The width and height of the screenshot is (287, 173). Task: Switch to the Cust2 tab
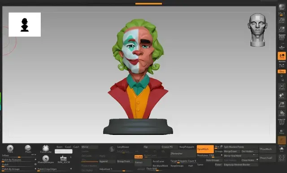68,147
